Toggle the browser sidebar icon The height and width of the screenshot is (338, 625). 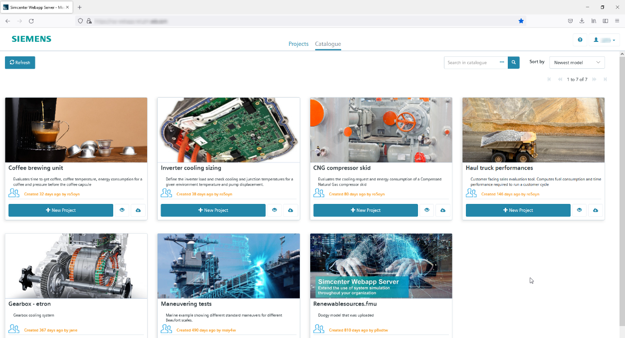click(x=606, y=21)
